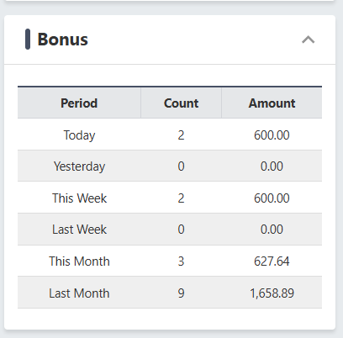Image resolution: width=343 pixels, height=338 pixels.
Task: Click the Last Month count 9
Action: (181, 293)
